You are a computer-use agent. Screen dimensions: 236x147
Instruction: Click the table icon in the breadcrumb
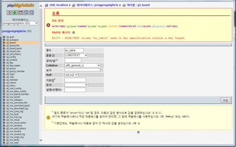[124, 5]
